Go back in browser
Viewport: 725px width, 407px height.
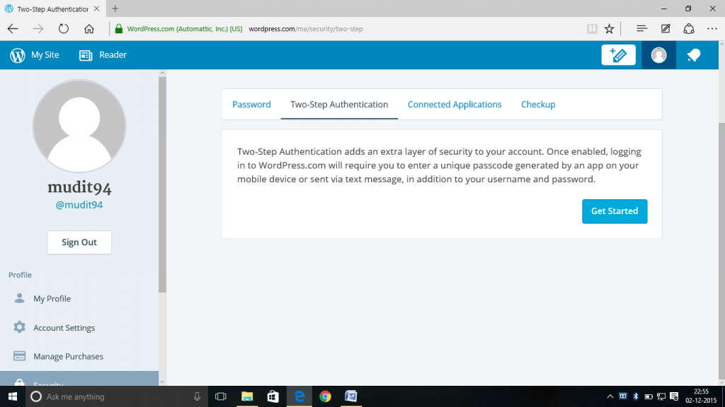coord(13,28)
